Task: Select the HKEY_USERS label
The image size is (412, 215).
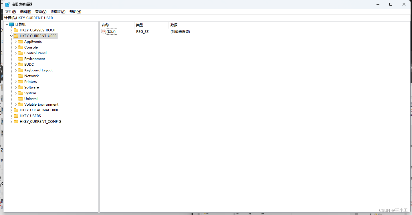Action: point(30,116)
